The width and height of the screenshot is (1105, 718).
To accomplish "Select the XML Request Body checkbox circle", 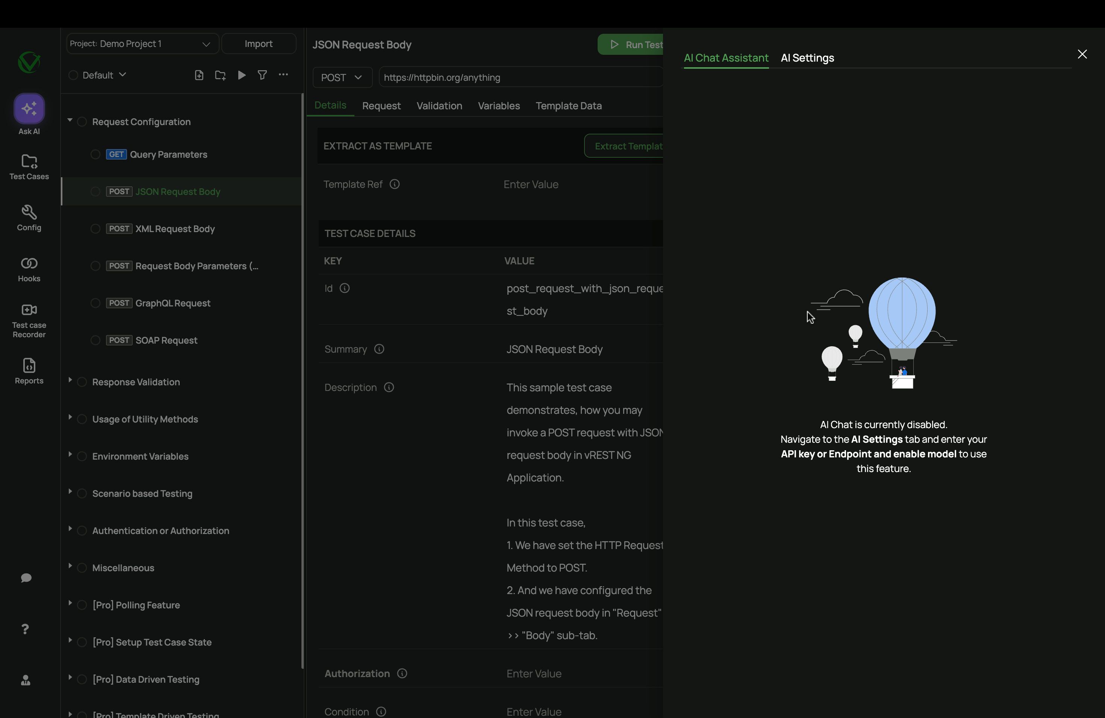I will point(95,229).
